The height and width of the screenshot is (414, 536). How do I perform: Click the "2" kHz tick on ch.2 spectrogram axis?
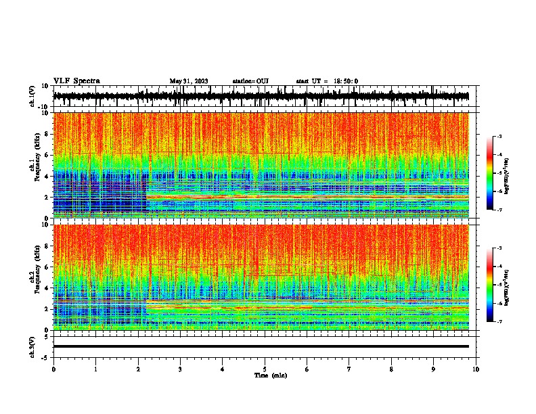click(x=47, y=309)
